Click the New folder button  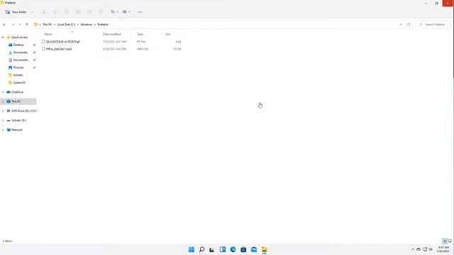tap(16, 12)
